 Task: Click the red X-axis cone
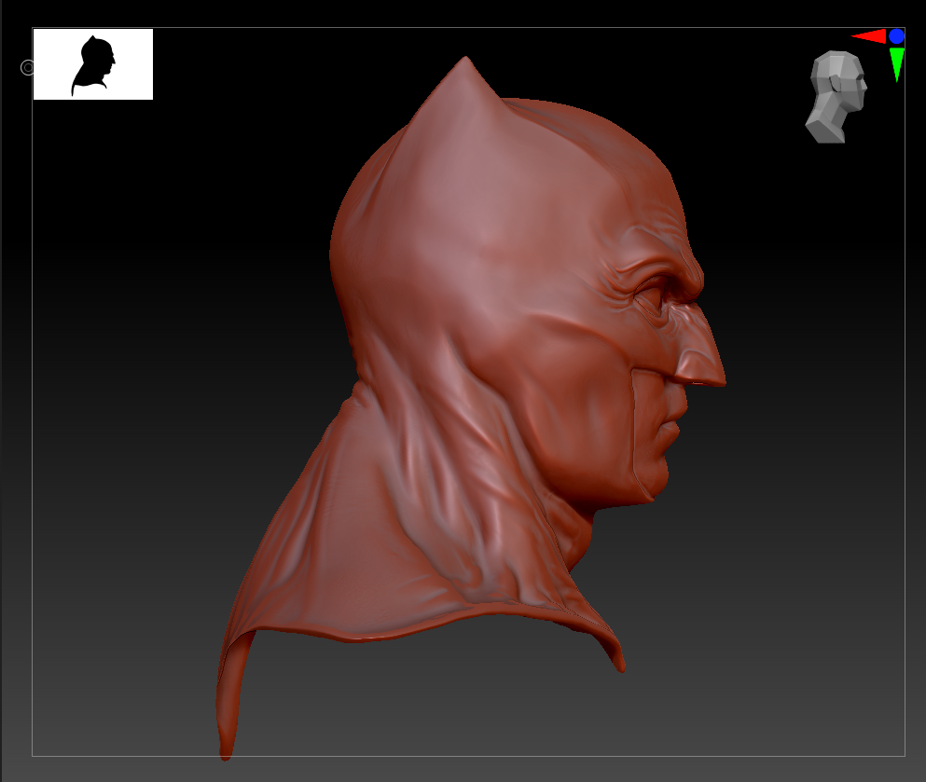(x=869, y=36)
